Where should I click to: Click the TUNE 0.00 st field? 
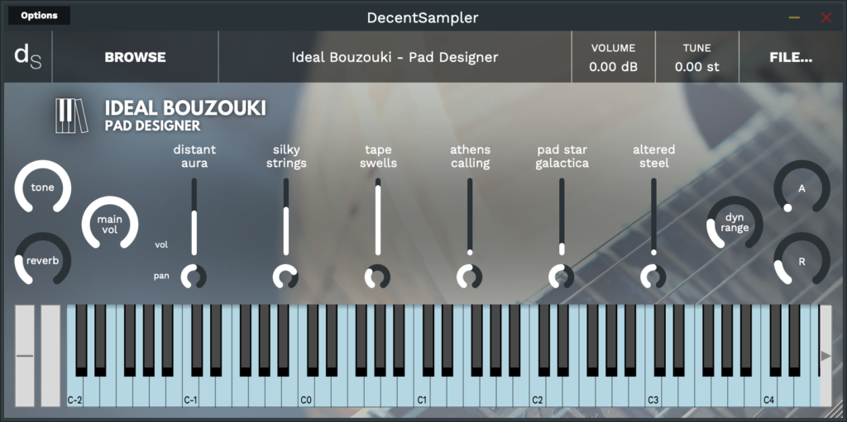point(696,57)
